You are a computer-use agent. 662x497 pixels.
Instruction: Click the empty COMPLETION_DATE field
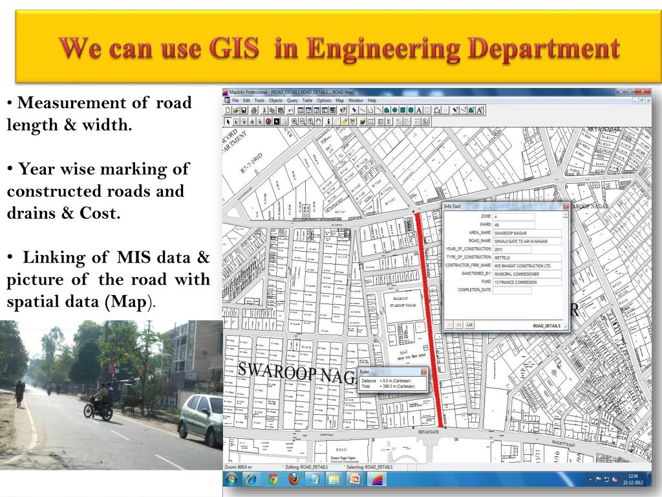512,290
